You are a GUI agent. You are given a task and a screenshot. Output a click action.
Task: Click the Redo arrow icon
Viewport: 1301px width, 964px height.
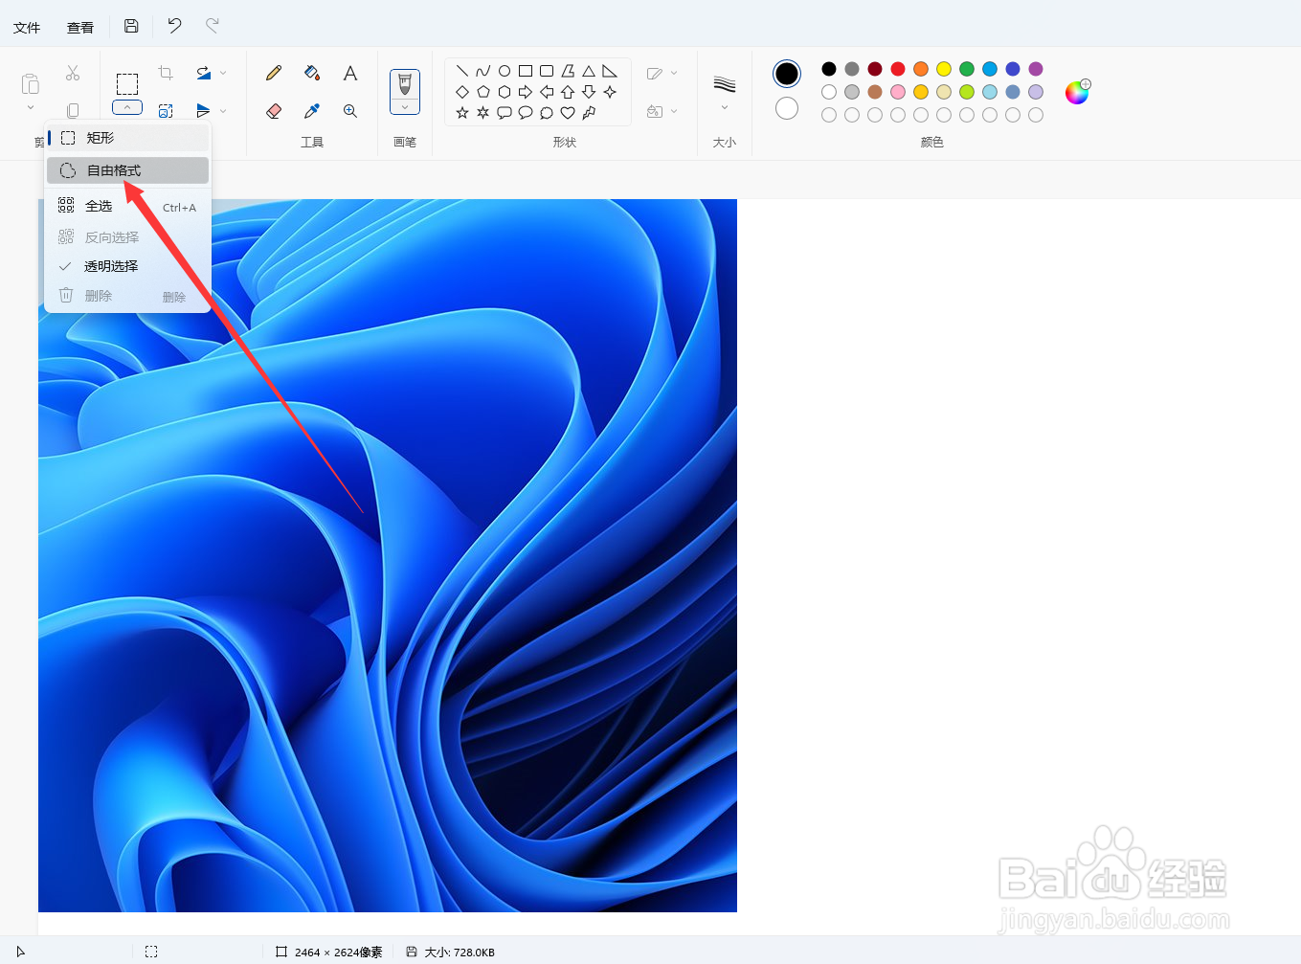coord(213,26)
